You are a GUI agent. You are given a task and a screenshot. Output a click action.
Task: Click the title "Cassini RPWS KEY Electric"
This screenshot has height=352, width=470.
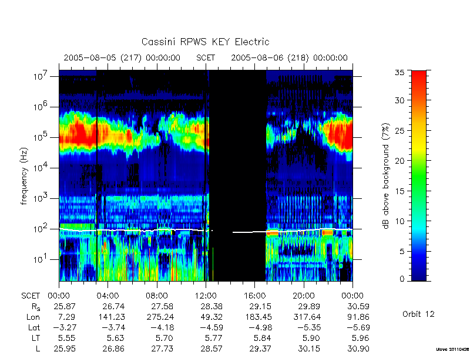point(205,42)
